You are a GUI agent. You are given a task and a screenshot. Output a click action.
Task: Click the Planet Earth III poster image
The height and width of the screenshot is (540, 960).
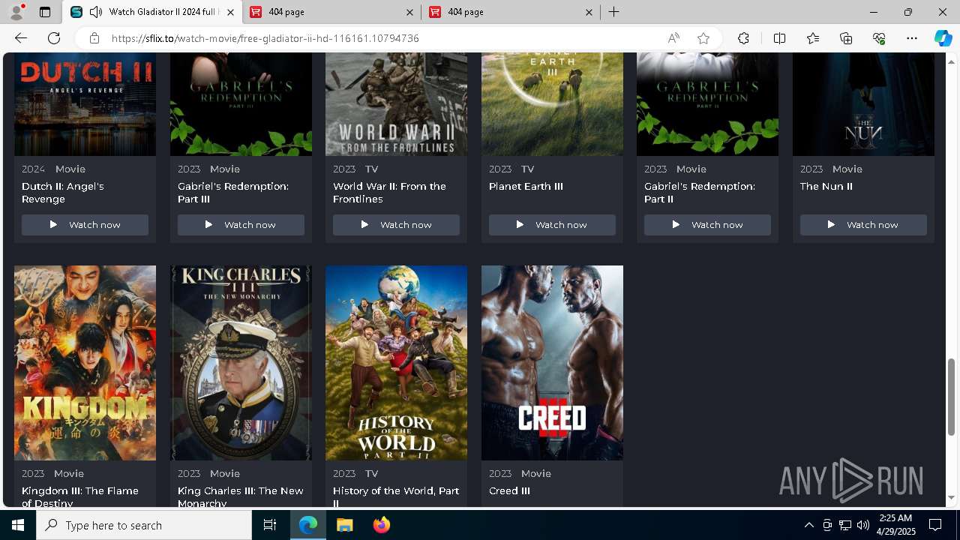(552, 104)
